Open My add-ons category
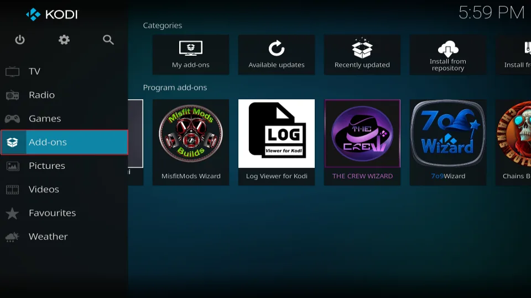The width and height of the screenshot is (531, 298). tap(191, 55)
